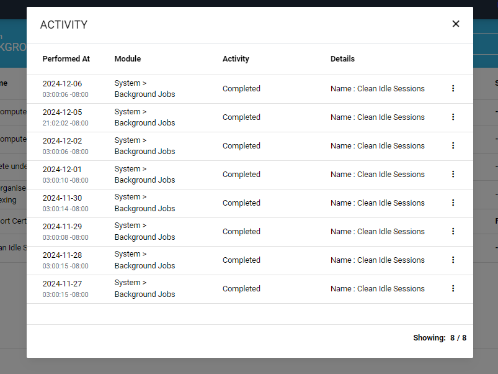Open the kebab menu for 2024-11-27 activity

click(x=453, y=289)
